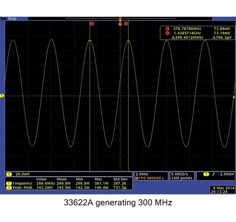This screenshot has width=236, height=222.
Task: Click Peak-Peak min 142.3m
Action: coord(82,188)
